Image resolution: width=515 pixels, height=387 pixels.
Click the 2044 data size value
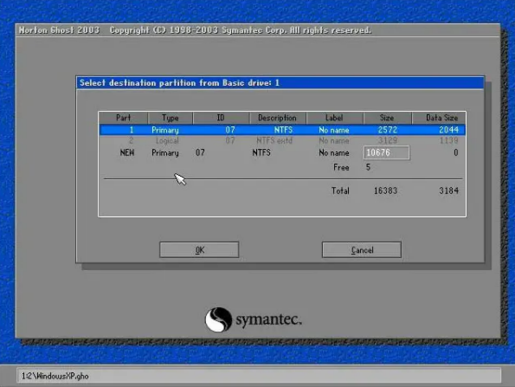448,130
